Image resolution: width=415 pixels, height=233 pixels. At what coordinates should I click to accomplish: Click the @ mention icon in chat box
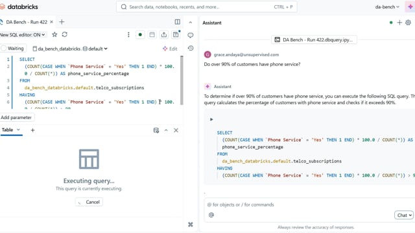click(x=211, y=215)
